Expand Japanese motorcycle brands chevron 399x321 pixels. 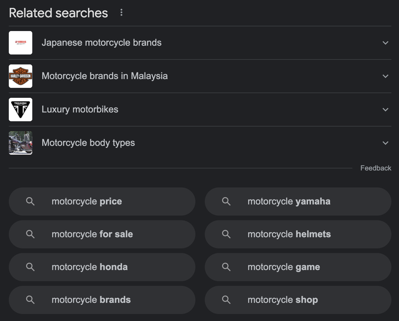click(386, 43)
